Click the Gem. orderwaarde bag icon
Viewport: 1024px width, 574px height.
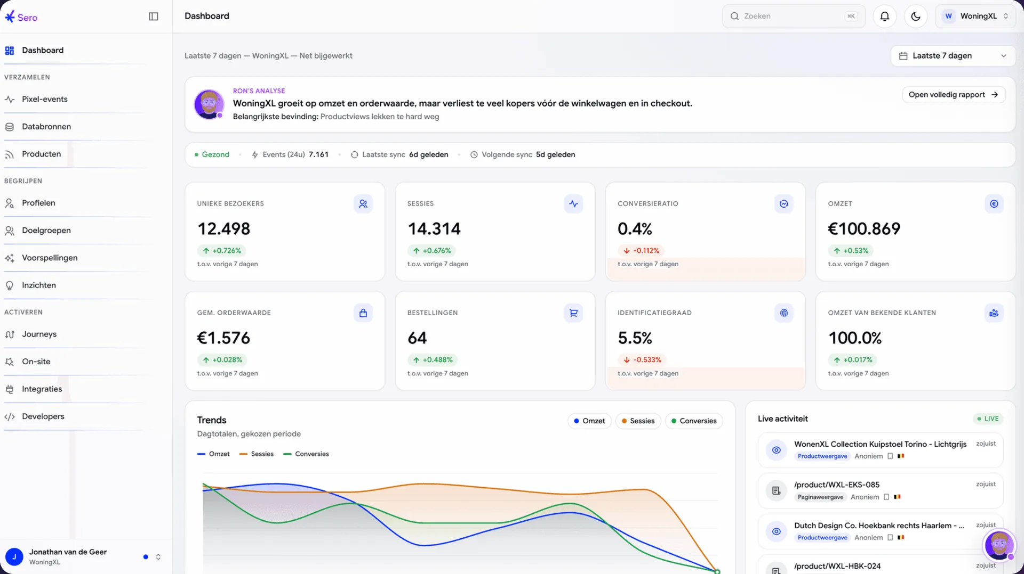coord(363,313)
